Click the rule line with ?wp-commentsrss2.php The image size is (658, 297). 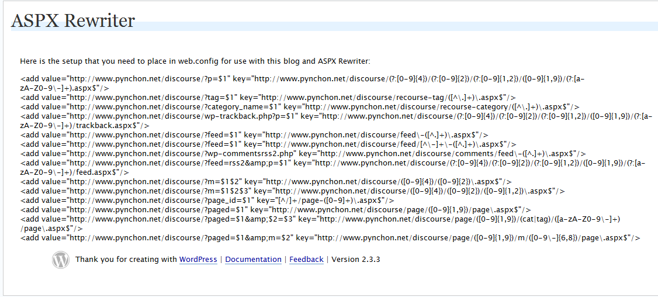pyautogui.click(x=303, y=154)
